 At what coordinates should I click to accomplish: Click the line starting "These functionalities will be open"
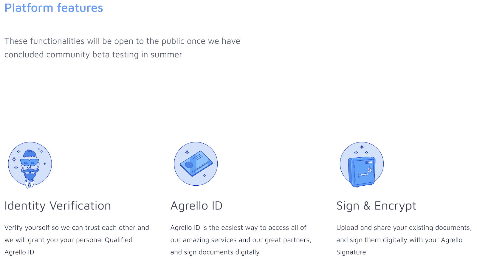click(x=122, y=41)
